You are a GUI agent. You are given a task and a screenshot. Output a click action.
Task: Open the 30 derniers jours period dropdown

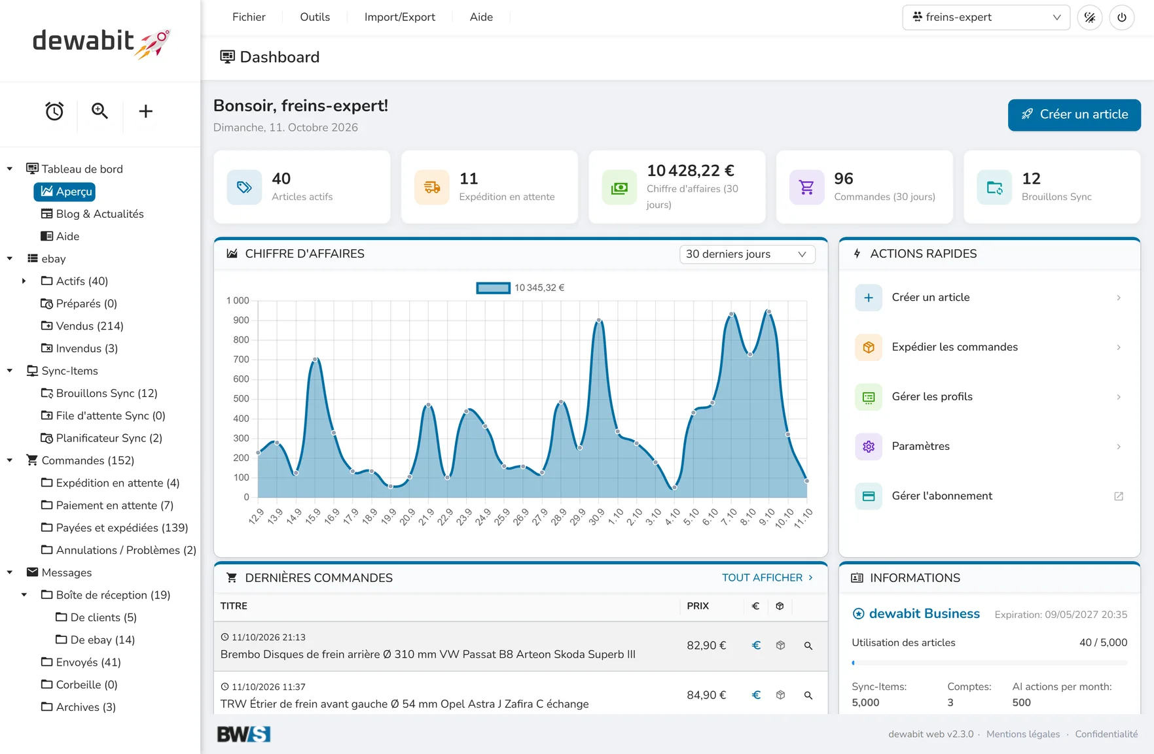tap(747, 254)
